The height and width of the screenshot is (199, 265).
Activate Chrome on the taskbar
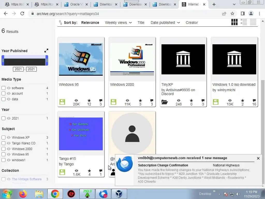pyautogui.click(x=55, y=194)
